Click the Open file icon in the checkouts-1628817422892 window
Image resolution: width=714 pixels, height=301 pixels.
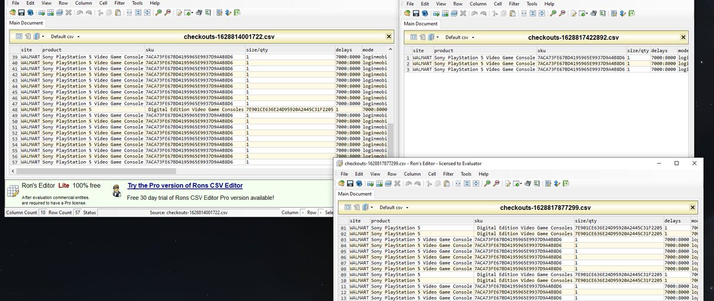(x=407, y=13)
